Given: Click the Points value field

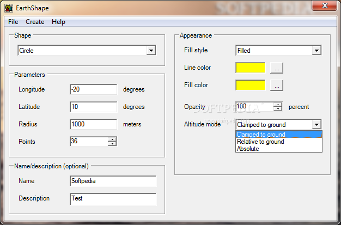Looking at the screenshot, I should click(x=89, y=142).
